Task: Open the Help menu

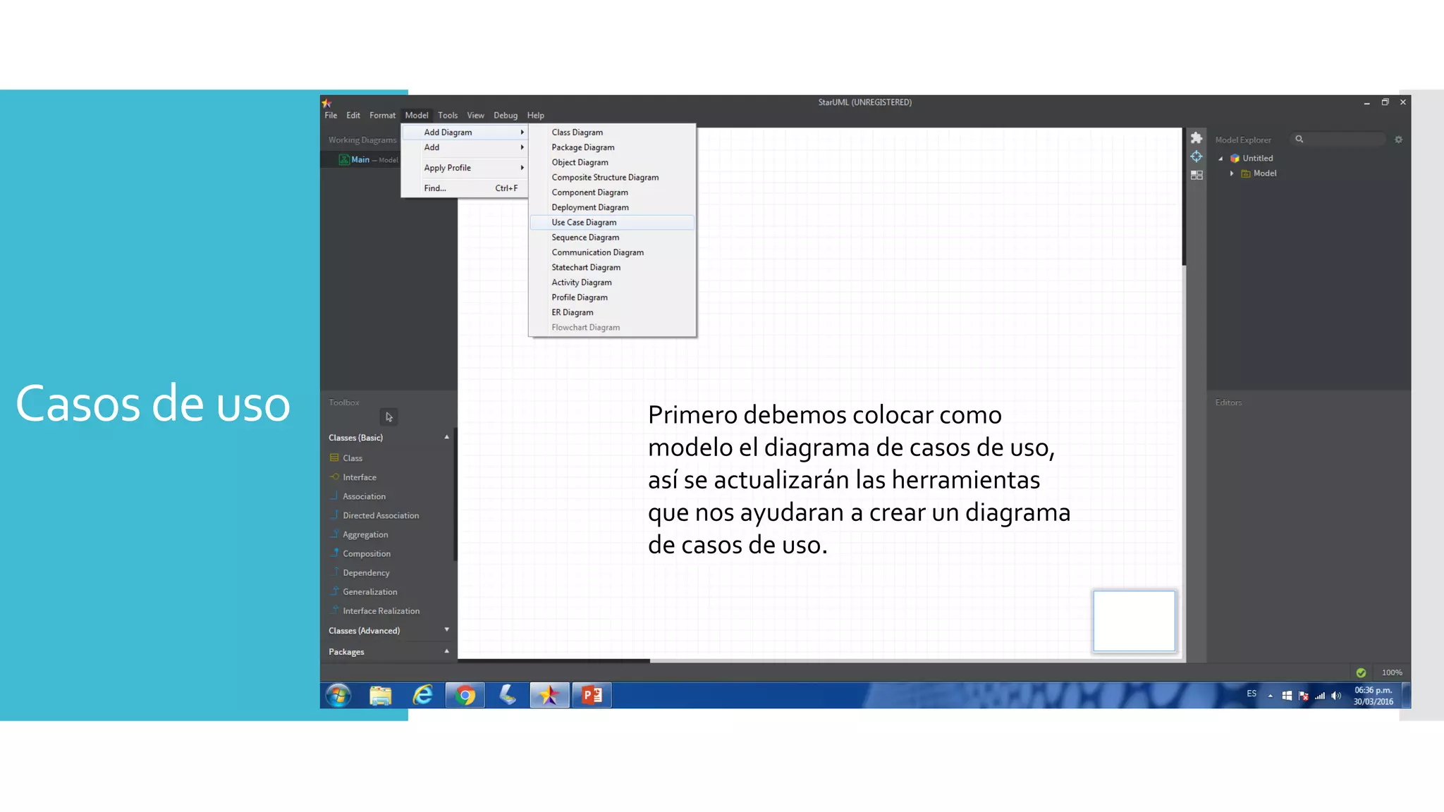Action: point(536,115)
